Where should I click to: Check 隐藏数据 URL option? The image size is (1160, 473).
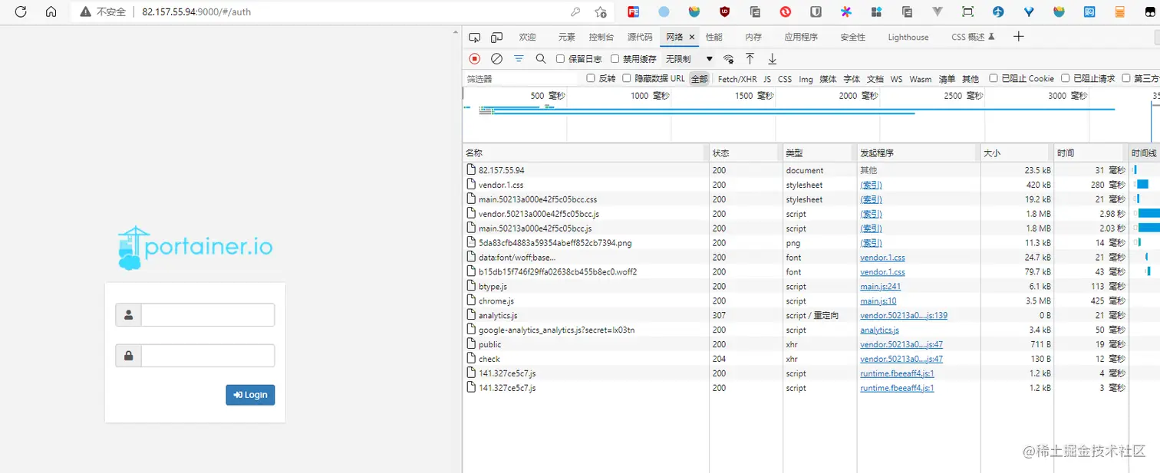(627, 78)
